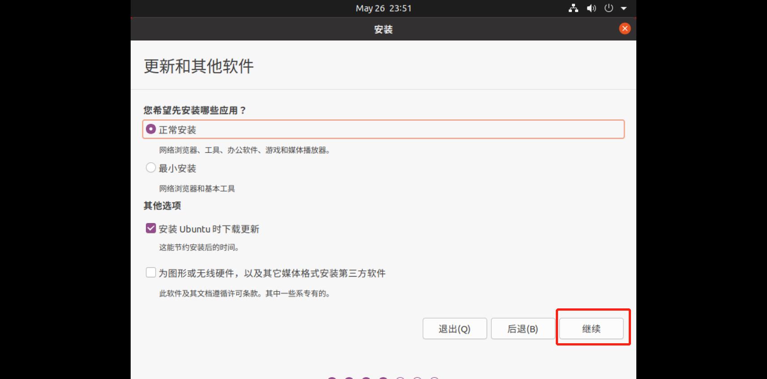Close the installer window with orange X
Image resolution: width=767 pixels, height=379 pixels.
point(625,29)
